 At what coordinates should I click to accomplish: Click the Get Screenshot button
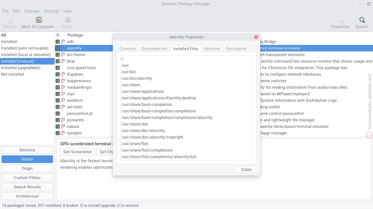click(78, 152)
